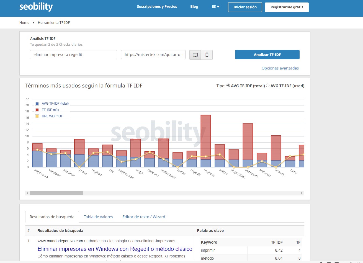Click red TF-IDF máx legend square
Image resolution: width=363 pixels, height=263 pixels.
37,110
